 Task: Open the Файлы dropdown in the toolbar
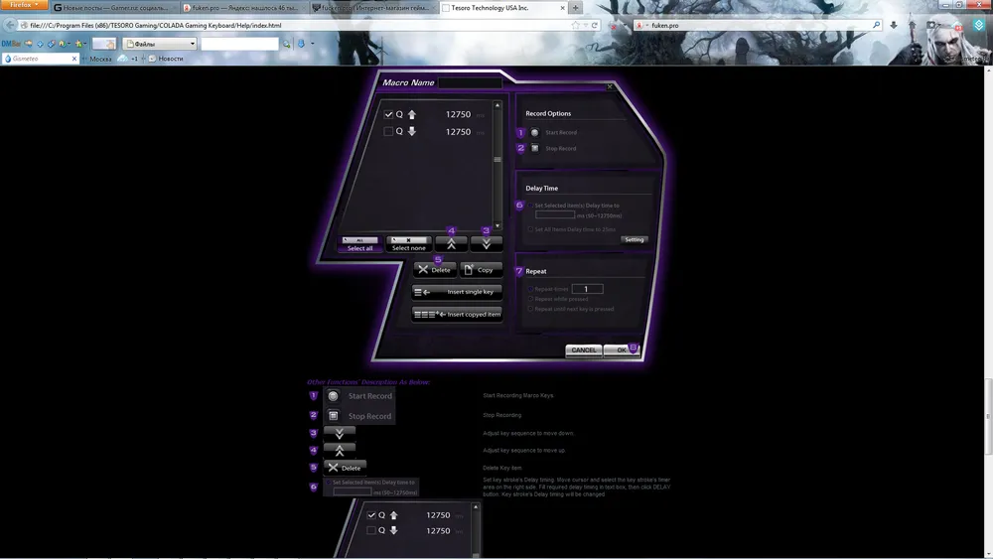160,44
